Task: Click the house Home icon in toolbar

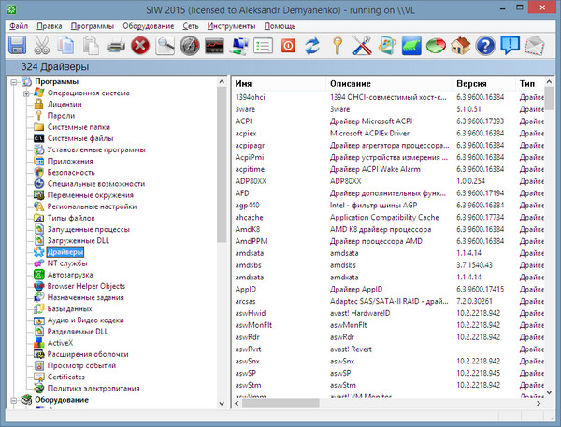Action: coord(459,44)
